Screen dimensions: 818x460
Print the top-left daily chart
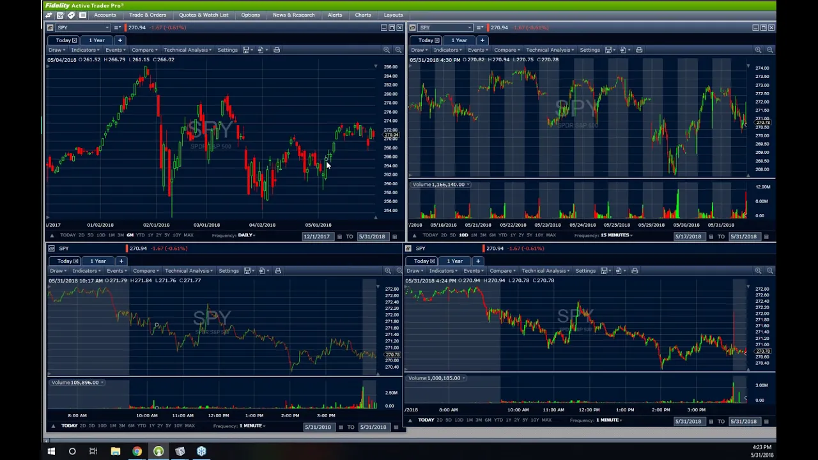pos(277,50)
